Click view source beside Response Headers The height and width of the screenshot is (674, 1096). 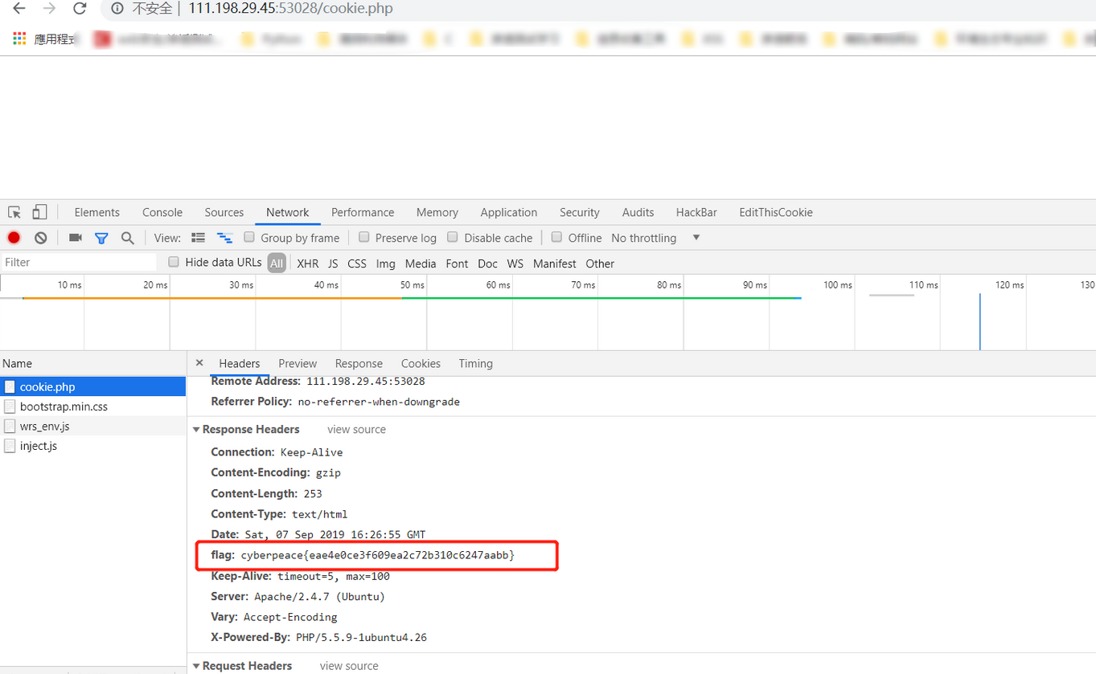coord(356,430)
